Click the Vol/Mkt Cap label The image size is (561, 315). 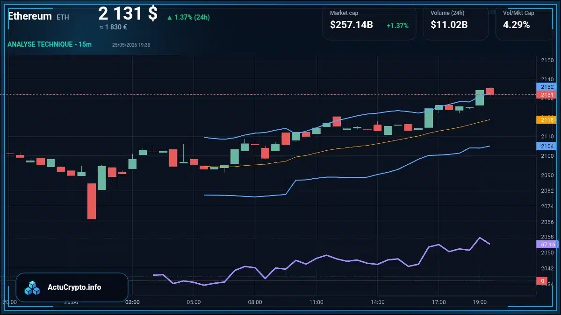point(518,13)
